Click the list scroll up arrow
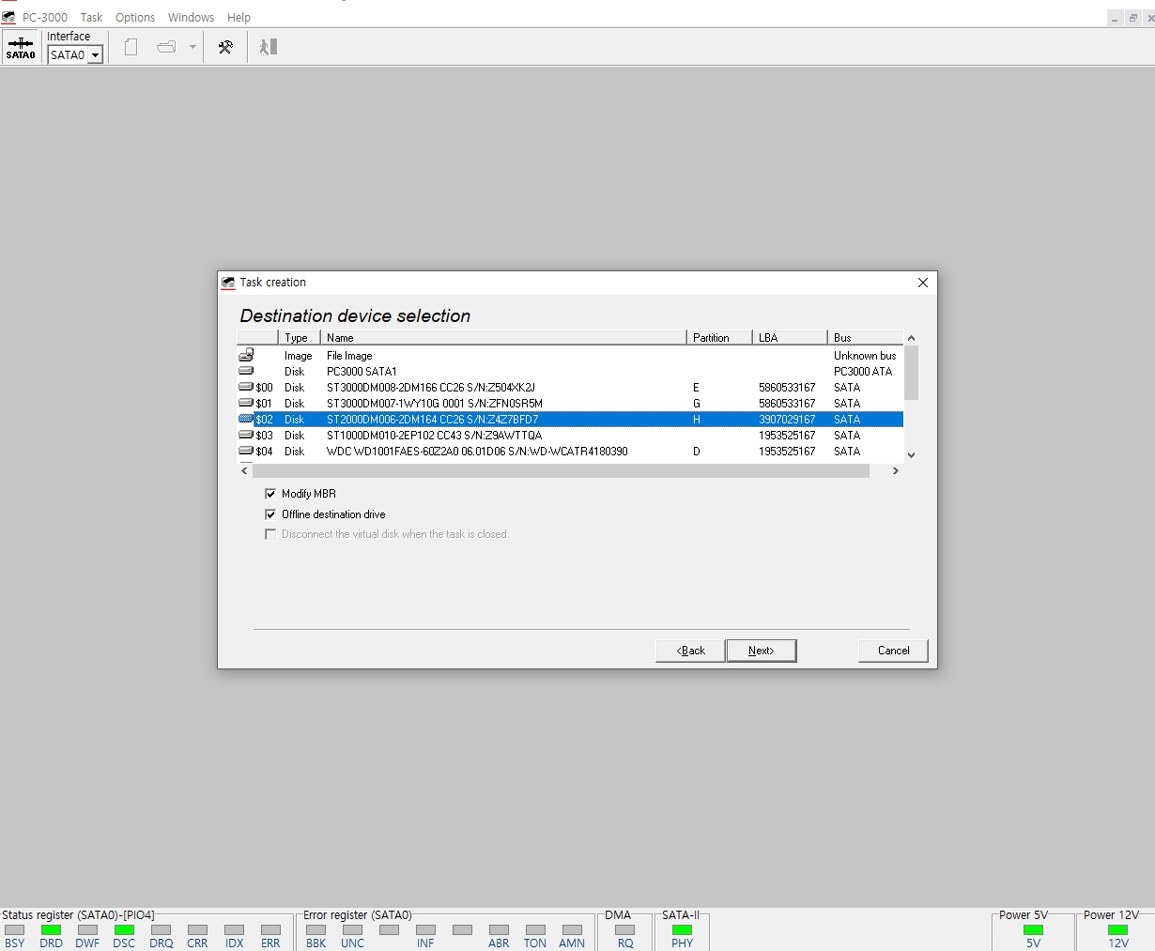1155x951 pixels. coord(911,338)
